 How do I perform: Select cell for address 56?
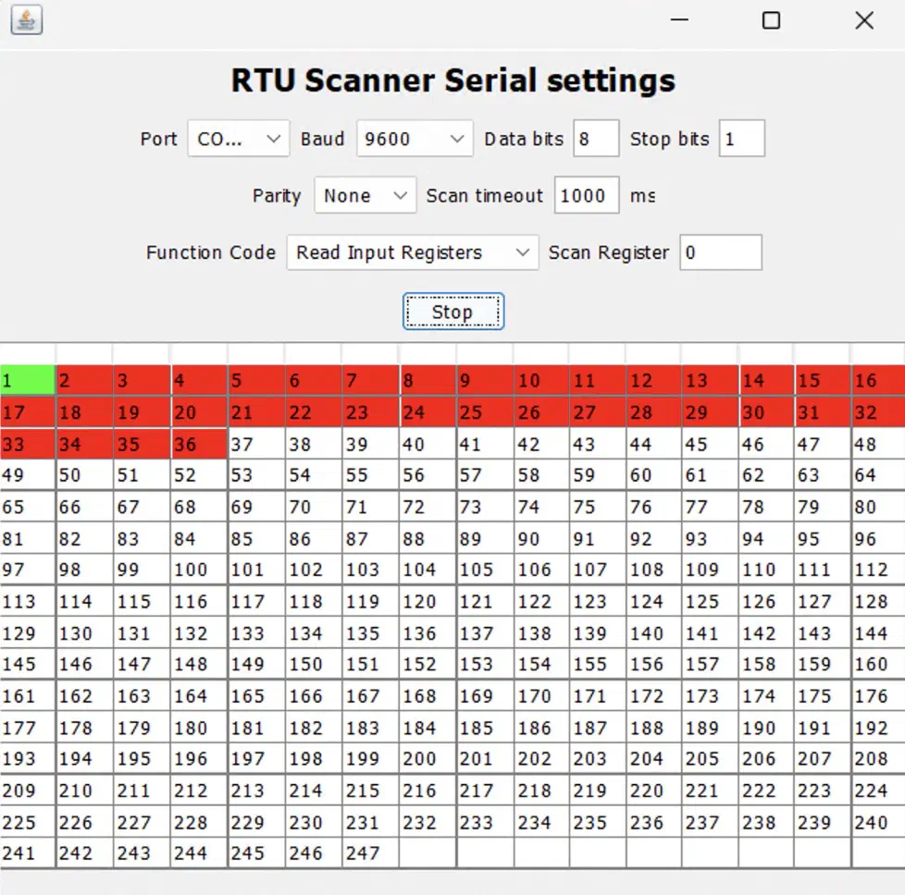click(x=428, y=475)
